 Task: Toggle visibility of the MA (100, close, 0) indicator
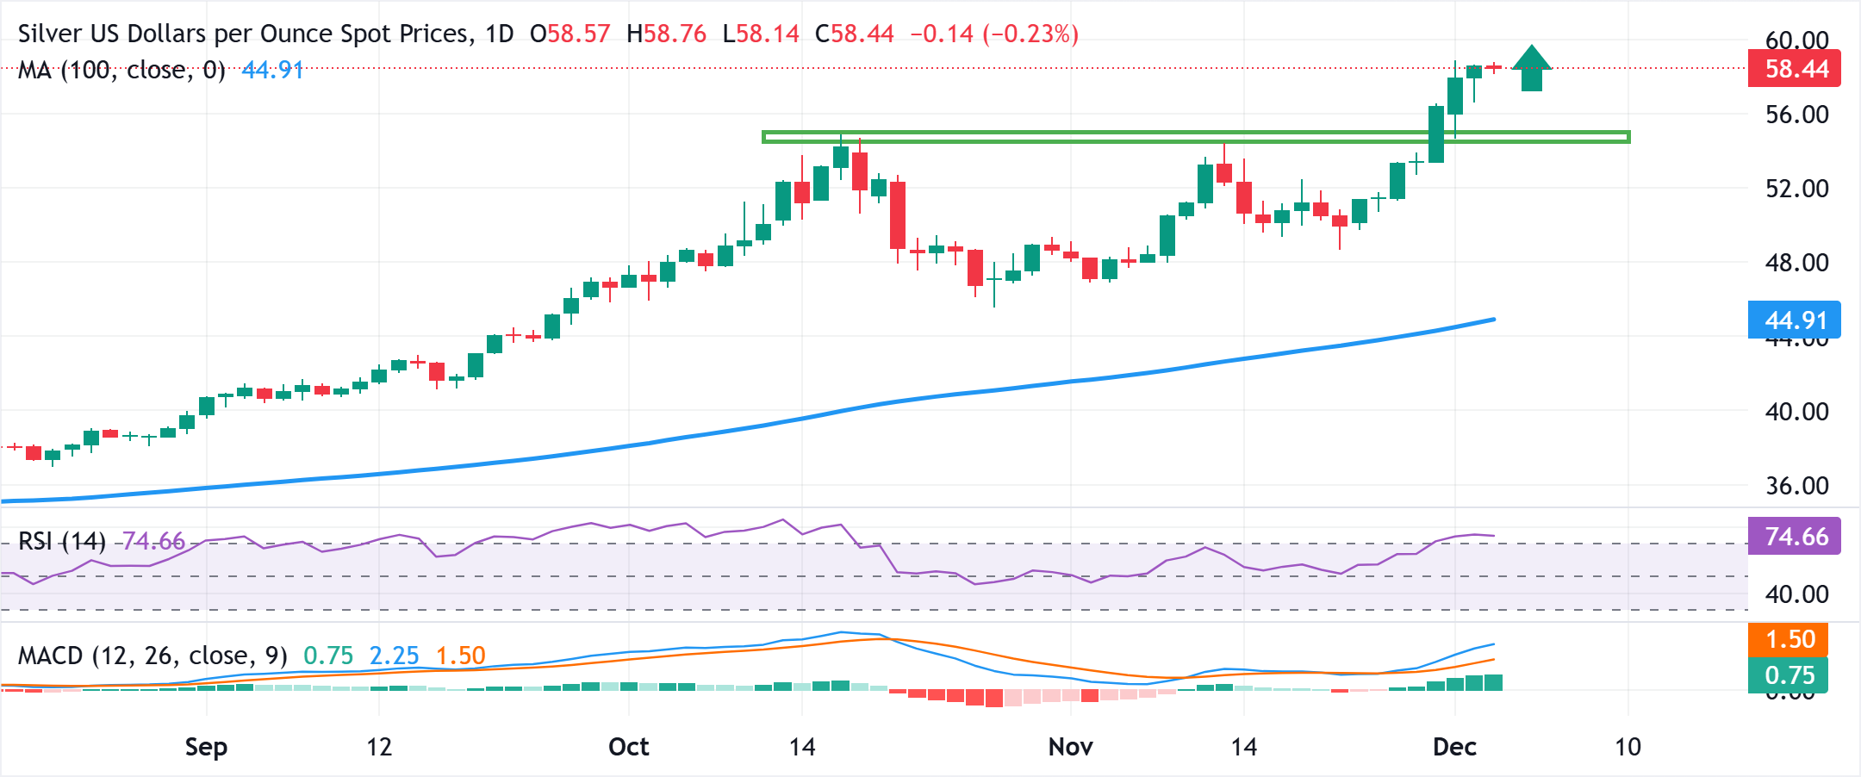point(121,71)
